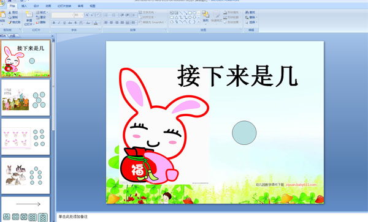The height and width of the screenshot is (222, 368).
Task: Toggle Bold formatting
Action: pyautogui.click(x=54, y=23)
